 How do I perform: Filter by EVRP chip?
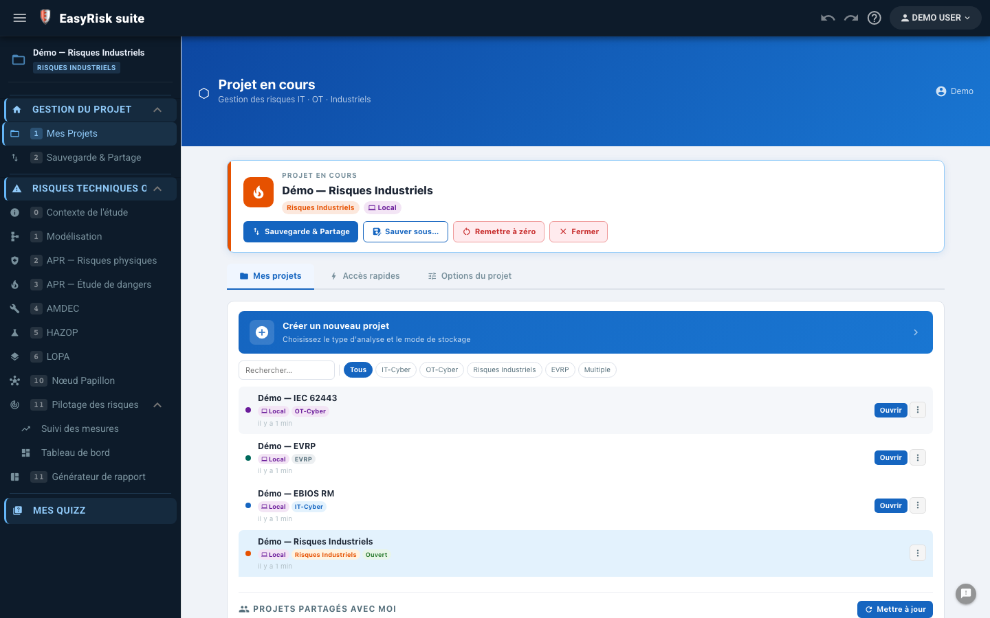coord(560,370)
